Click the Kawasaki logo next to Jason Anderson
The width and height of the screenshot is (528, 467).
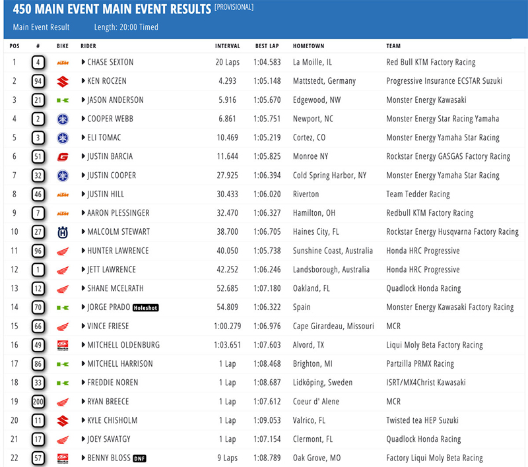coord(63,100)
